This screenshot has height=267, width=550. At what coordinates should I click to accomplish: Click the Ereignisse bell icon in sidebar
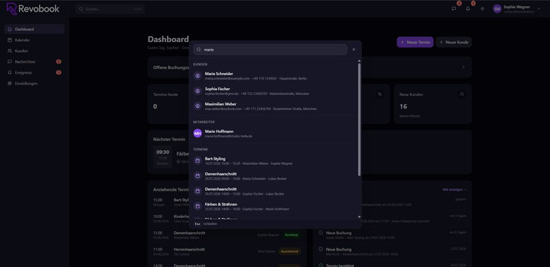tap(10, 73)
